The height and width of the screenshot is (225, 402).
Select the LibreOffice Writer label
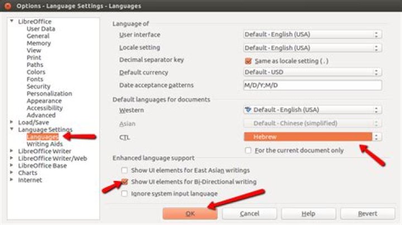[45, 151]
